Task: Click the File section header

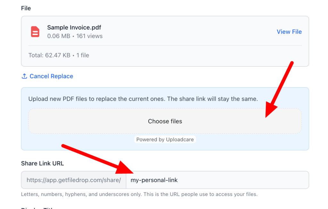Action: (26, 8)
